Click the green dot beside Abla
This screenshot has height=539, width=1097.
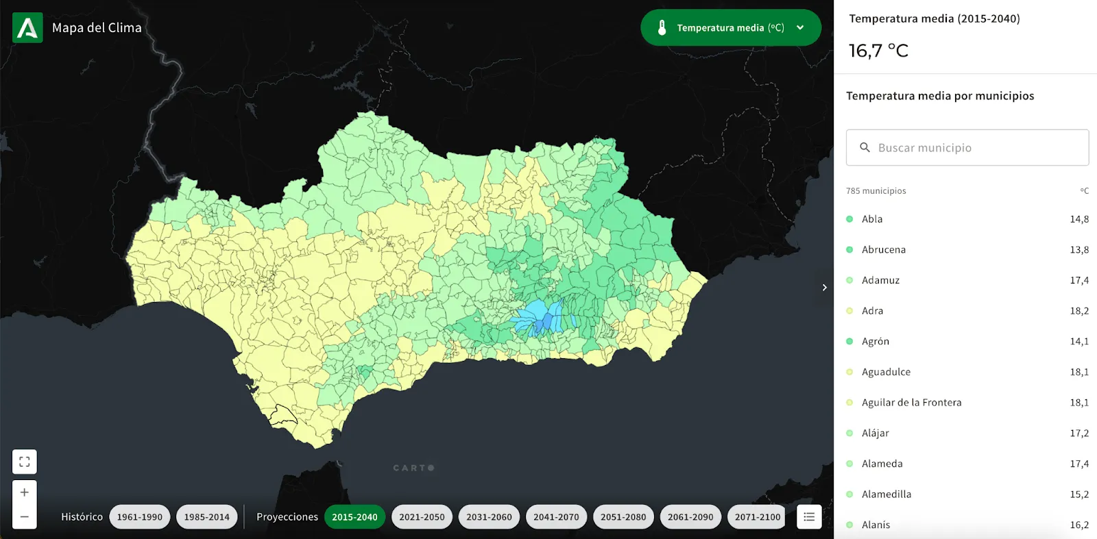849,219
